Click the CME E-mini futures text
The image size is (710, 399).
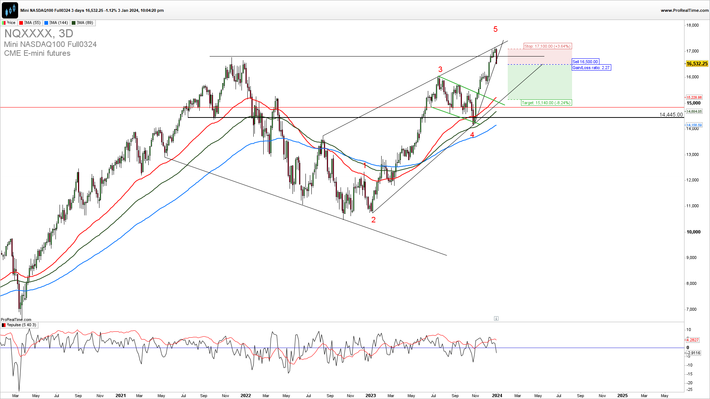tap(37, 53)
